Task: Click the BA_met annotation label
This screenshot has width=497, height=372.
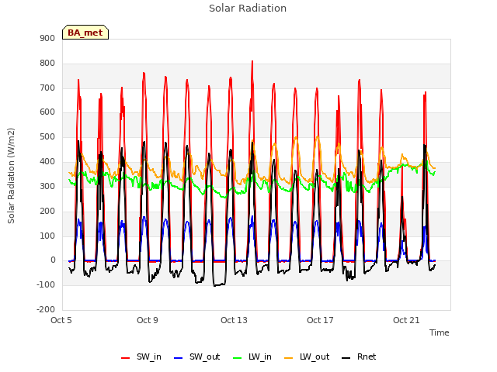Action: click(x=85, y=33)
